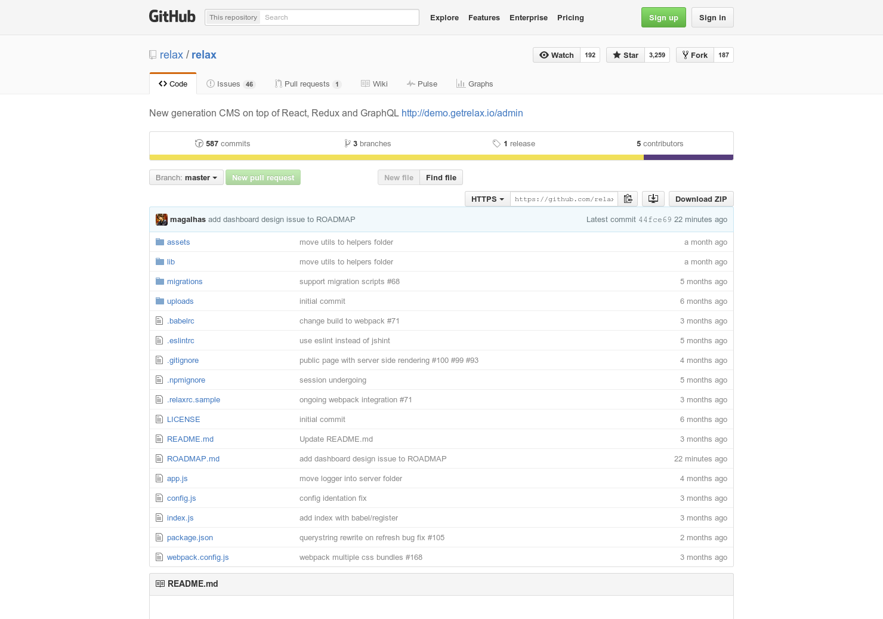Click the Pull requests tab icon
The image size is (883, 619).
point(278,84)
